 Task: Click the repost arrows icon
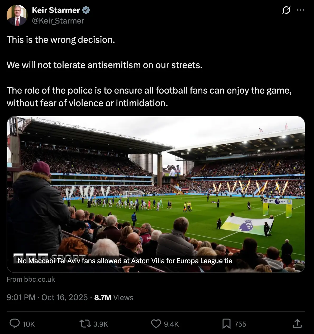pyautogui.click(x=85, y=323)
